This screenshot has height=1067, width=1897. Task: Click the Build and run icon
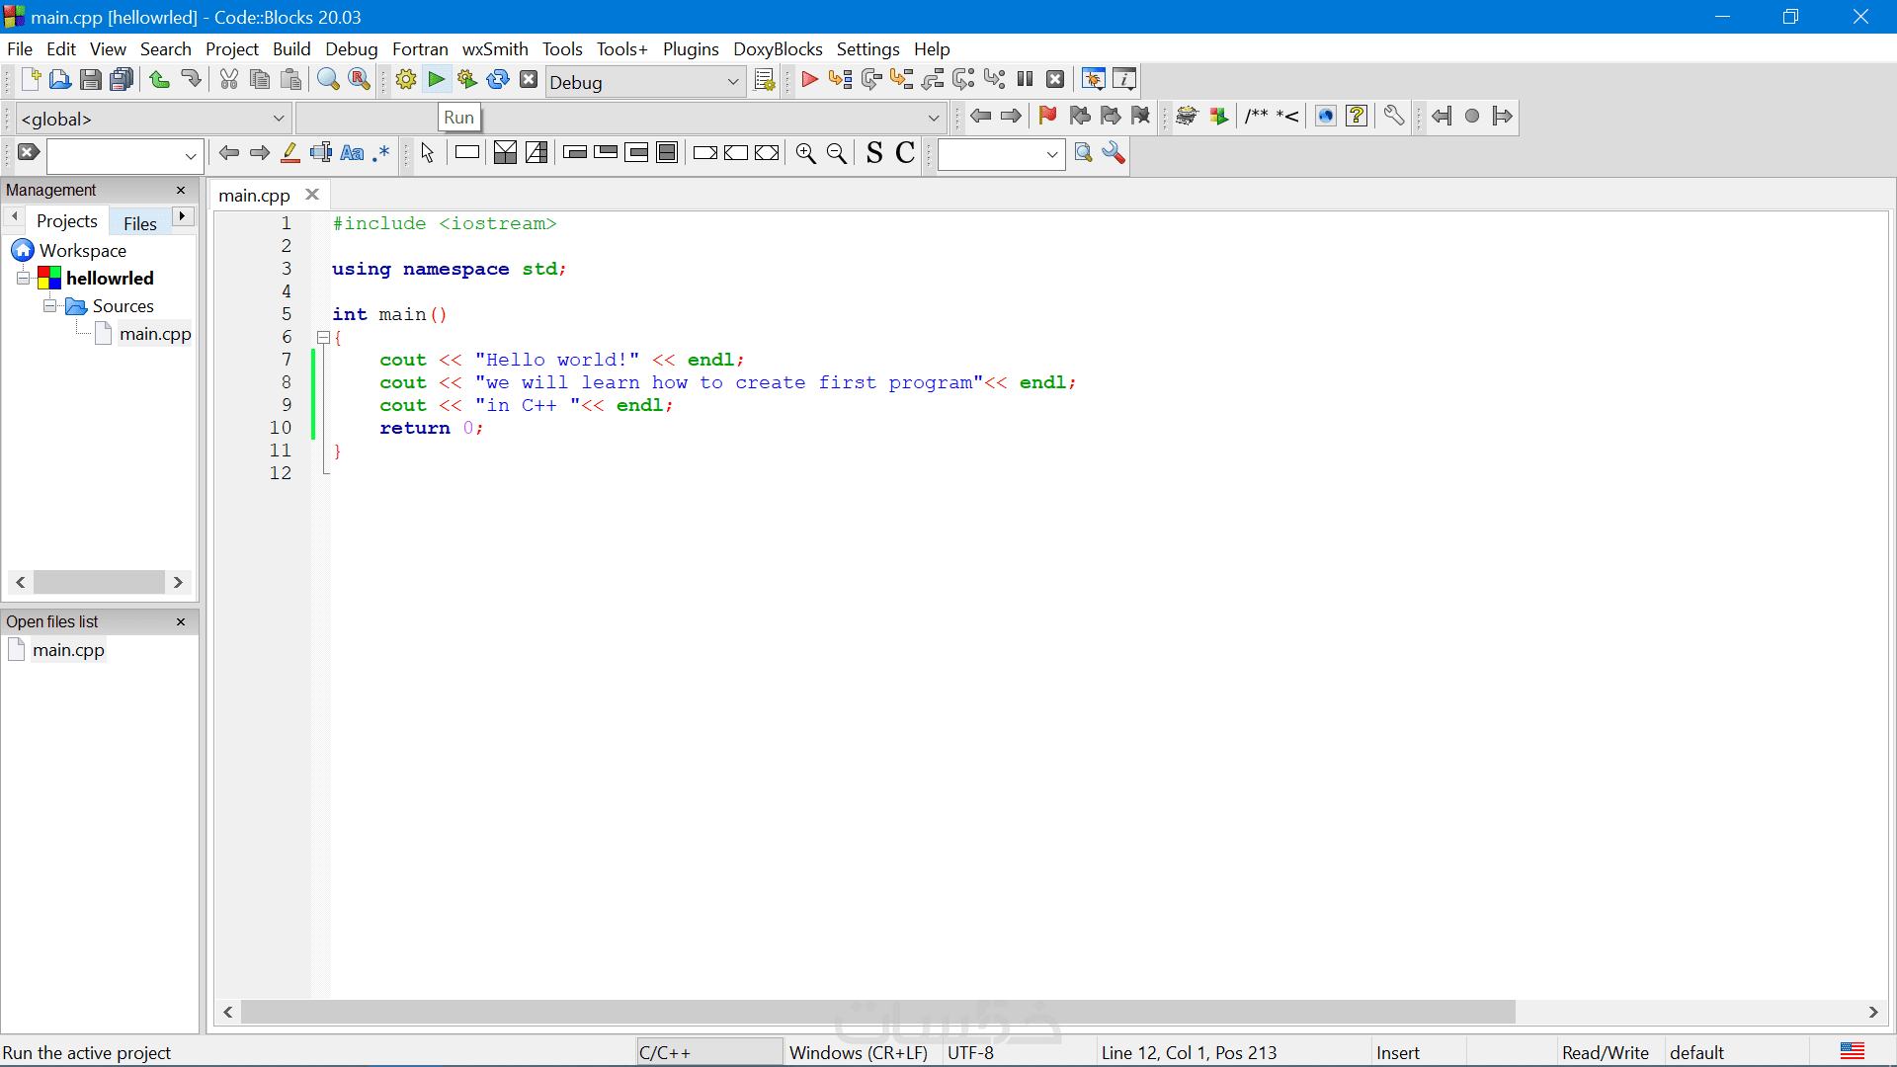coord(467,80)
